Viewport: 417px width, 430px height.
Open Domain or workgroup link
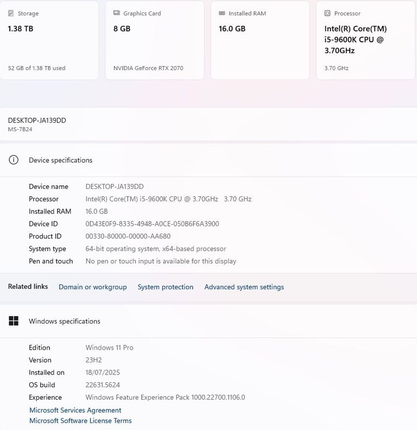(93, 287)
